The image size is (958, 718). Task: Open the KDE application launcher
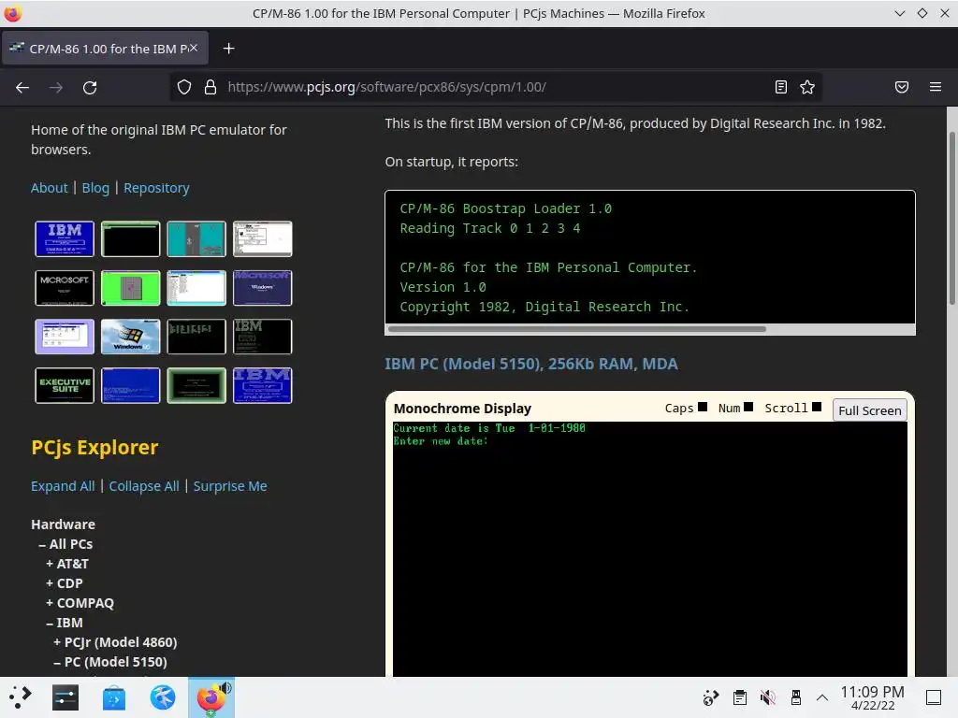coord(21,697)
